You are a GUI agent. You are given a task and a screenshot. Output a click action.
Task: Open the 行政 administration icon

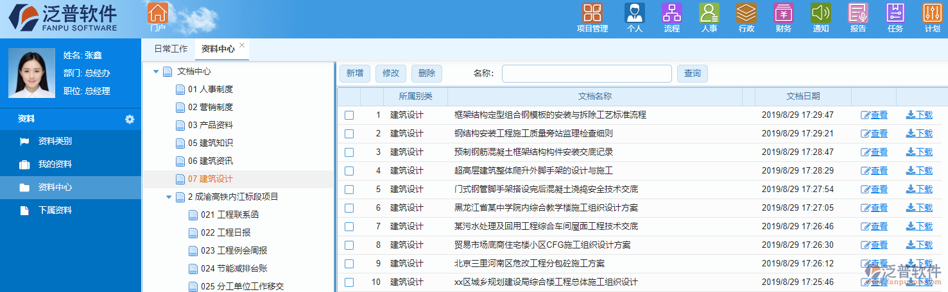tap(746, 13)
